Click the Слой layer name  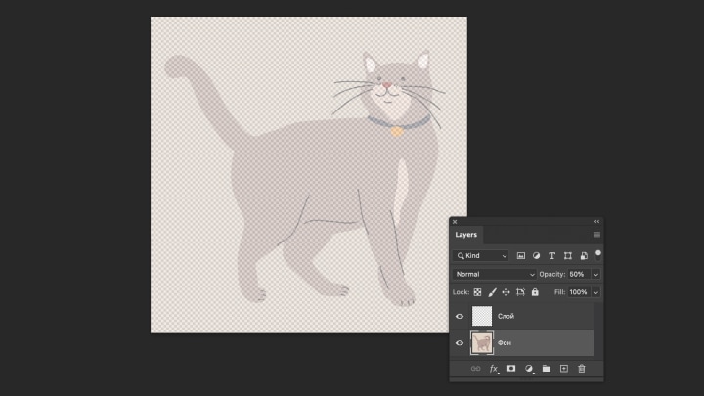[x=506, y=316]
